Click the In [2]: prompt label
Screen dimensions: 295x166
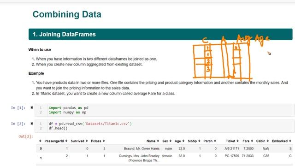tap(18, 124)
